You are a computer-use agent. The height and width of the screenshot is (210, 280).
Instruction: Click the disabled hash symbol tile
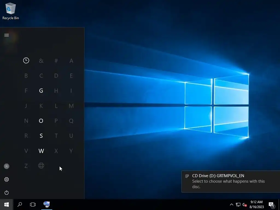(56, 61)
